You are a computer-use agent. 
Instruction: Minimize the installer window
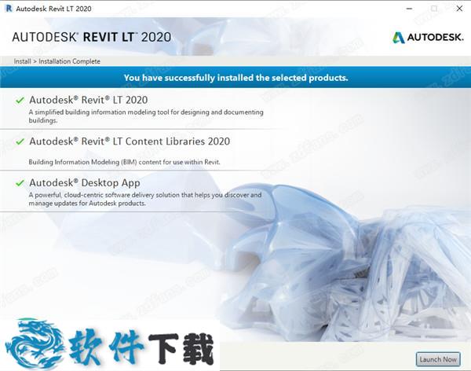click(x=409, y=9)
